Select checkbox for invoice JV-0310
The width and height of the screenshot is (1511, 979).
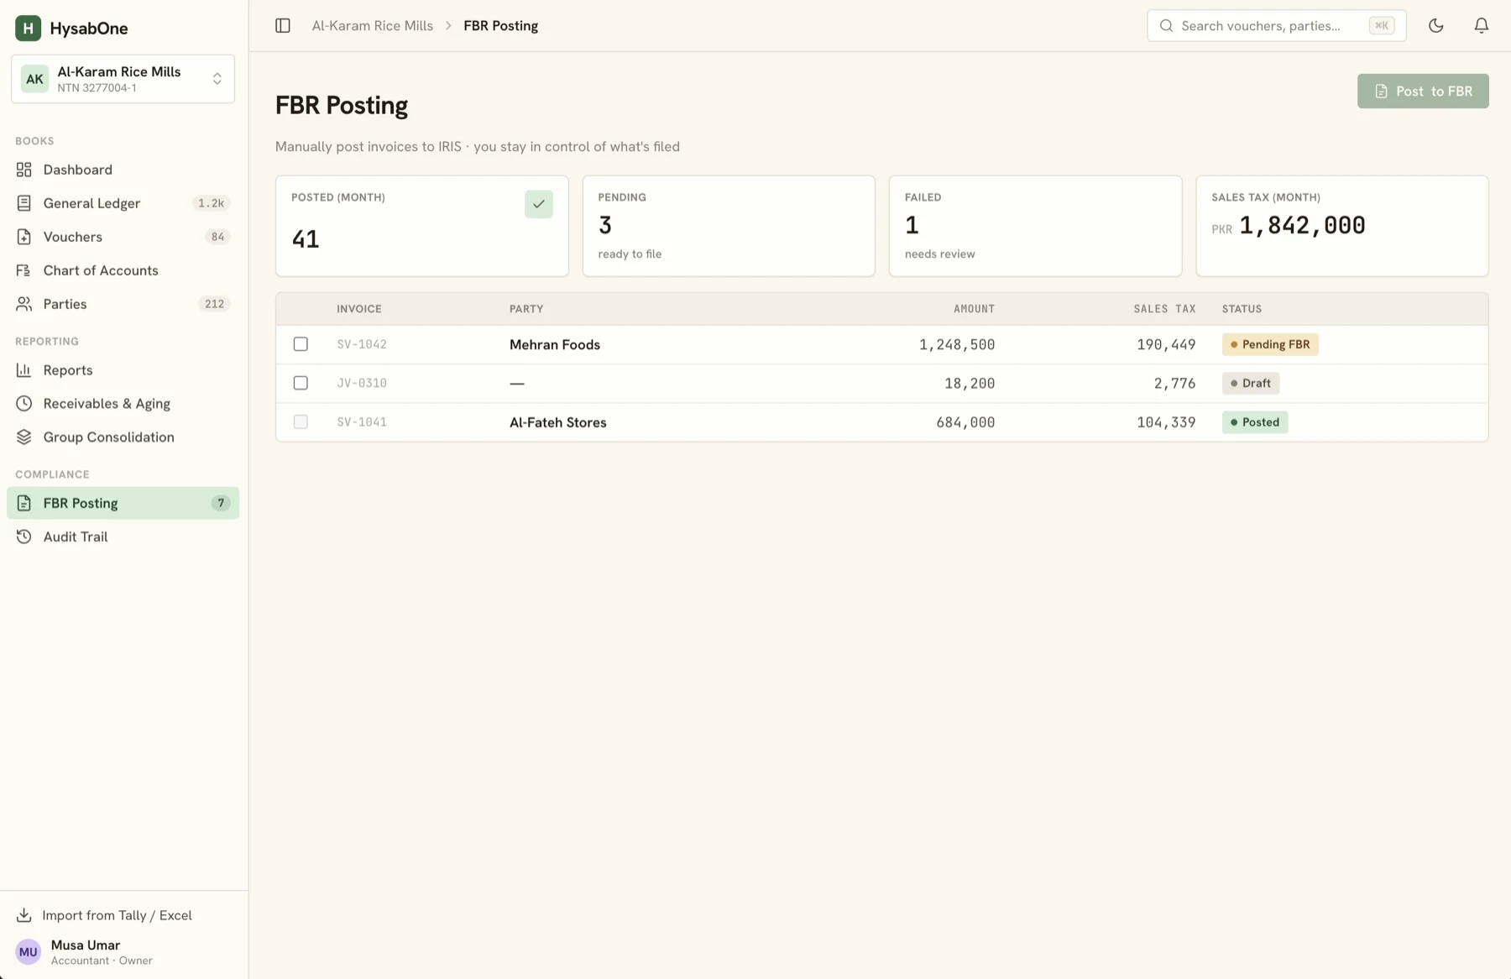pos(301,383)
